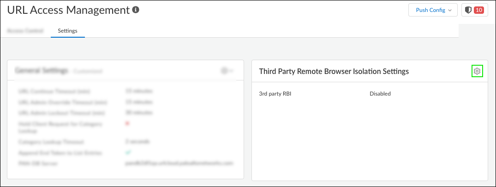Open Third Party Remote Browser Isolation settings gear
Image resolution: width=496 pixels, height=187 pixels.
pyautogui.click(x=477, y=71)
